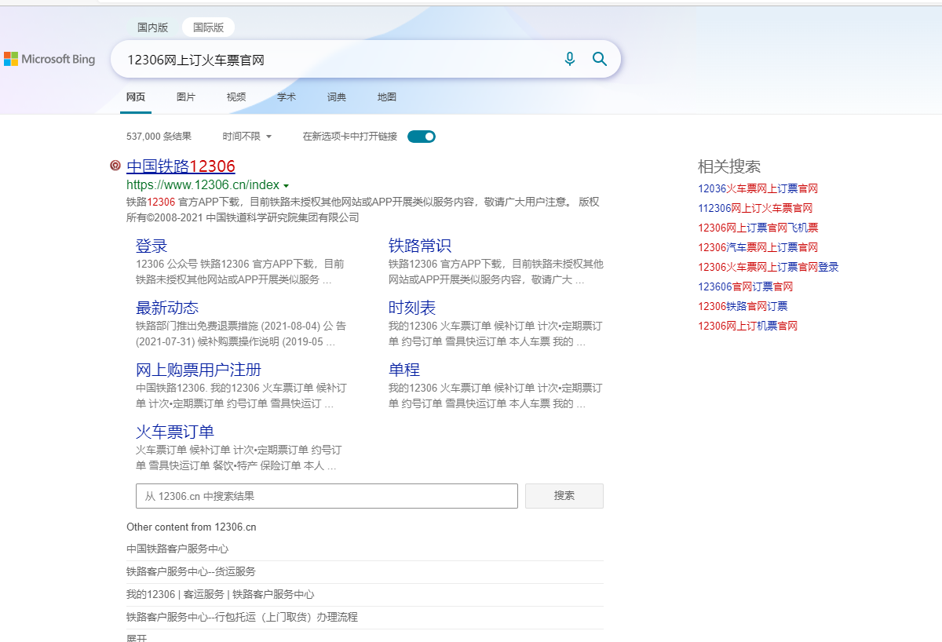Open the 最新动态 sublink
The width and height of the screenshot is (942, 642).
pyautogui.click(x=167, y=308)
